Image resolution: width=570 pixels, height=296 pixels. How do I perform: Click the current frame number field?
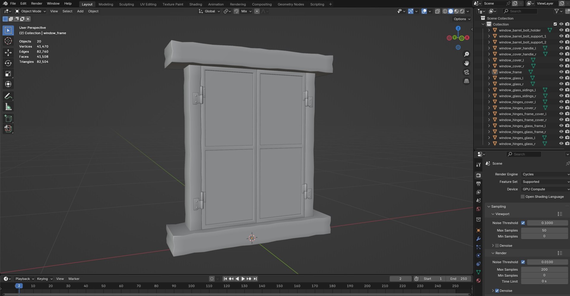tap(400, 279)
